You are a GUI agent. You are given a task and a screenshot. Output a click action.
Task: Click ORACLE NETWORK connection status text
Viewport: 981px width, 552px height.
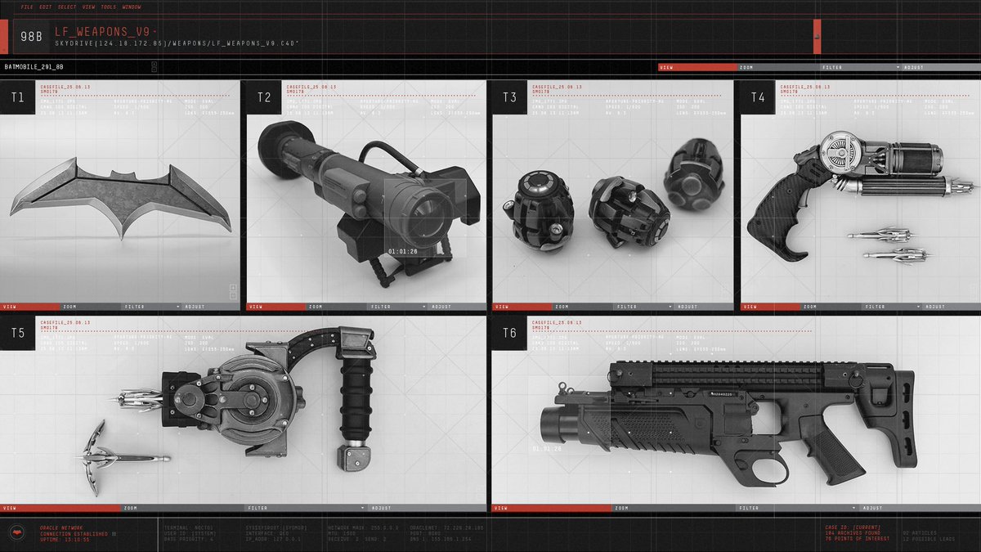[78, 533]
